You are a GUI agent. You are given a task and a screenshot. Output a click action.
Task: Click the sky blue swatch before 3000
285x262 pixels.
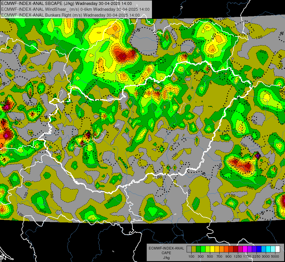tap(263, 249)
